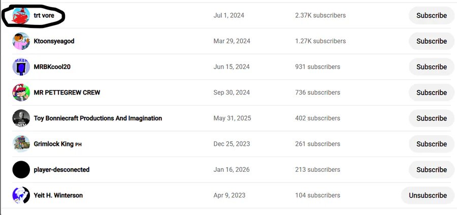This screenshot has width=457, height=215.
Task: Click the trt vore channel avatar
Action: point(21,16)
